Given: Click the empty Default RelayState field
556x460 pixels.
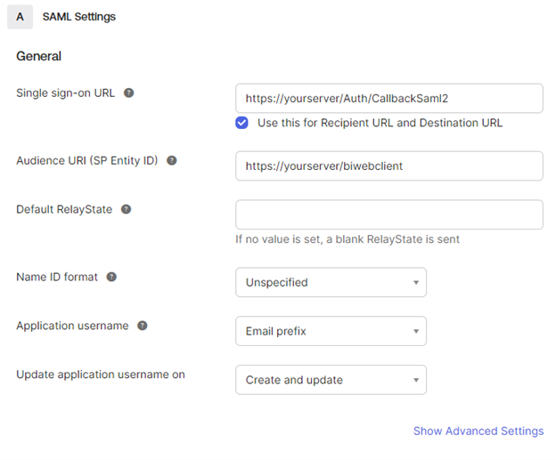Looking at the screenshot, I should (388, 214).
